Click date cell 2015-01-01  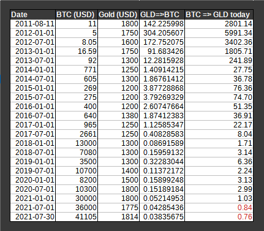pos(32,88)
